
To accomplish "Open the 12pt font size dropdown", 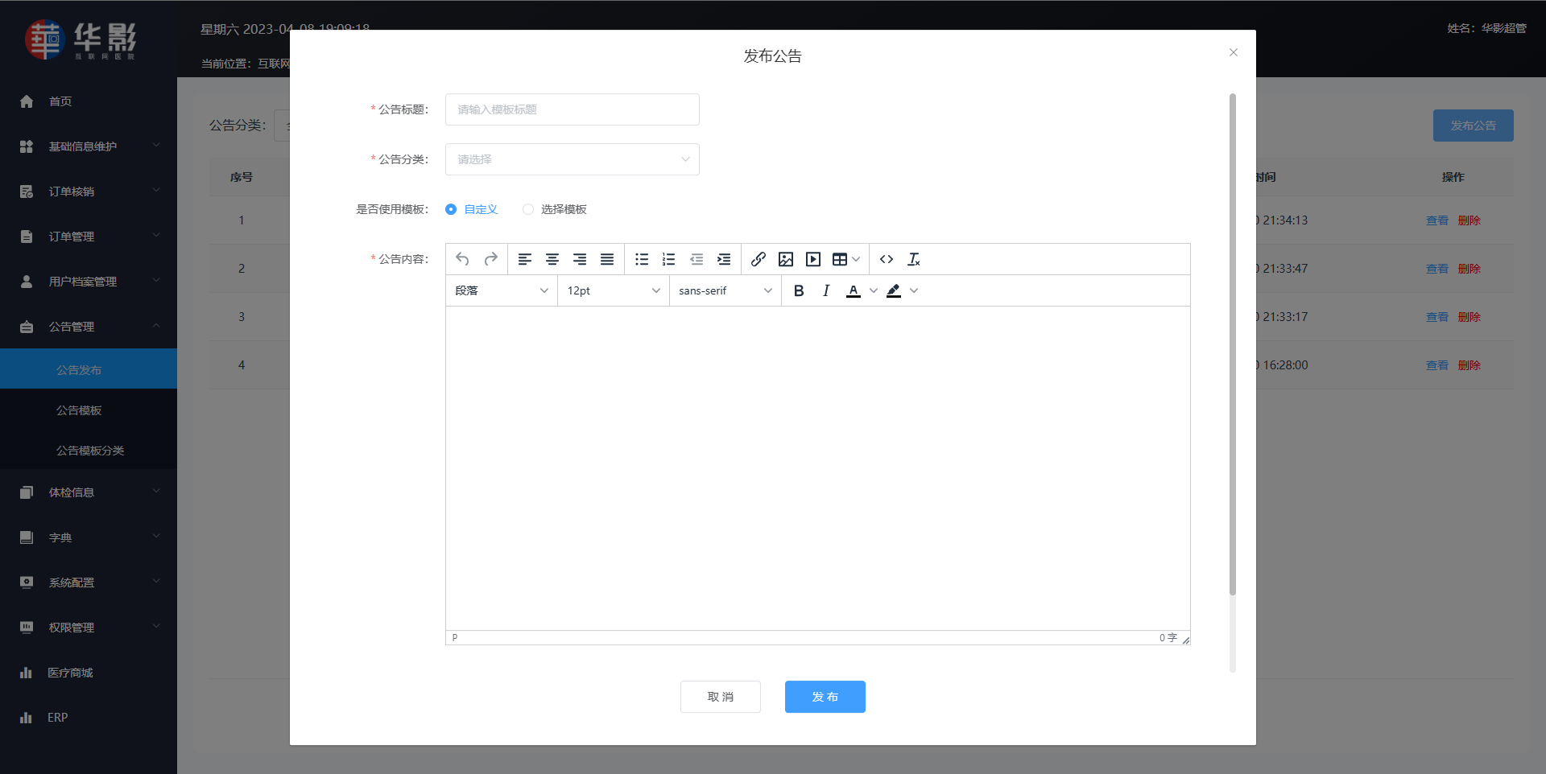I will 614,290.
